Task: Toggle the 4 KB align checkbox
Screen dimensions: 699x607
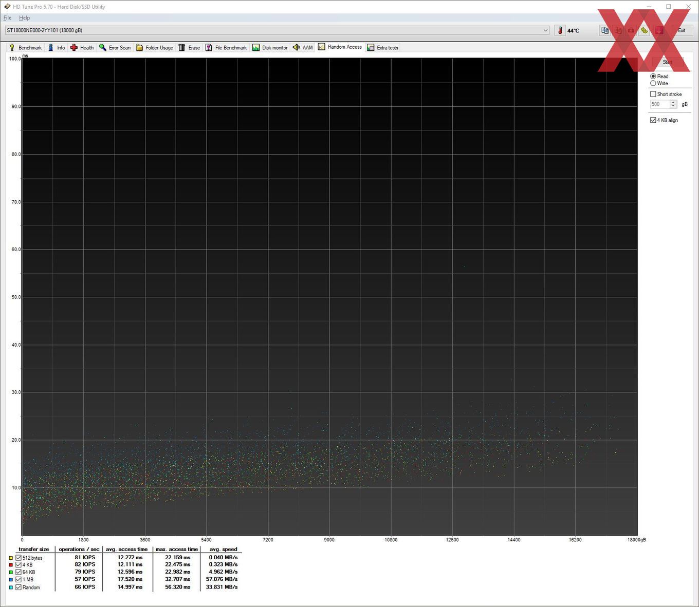Action: pyautogui.click(x=653, y=120)
